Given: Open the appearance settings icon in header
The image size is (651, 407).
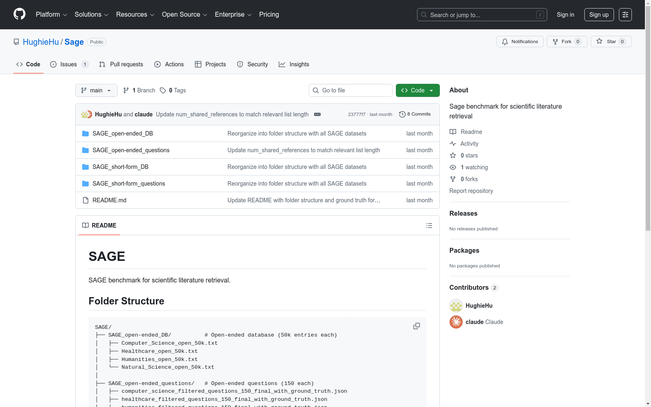Looking at the screenshot, I should (x=625, y=15).
